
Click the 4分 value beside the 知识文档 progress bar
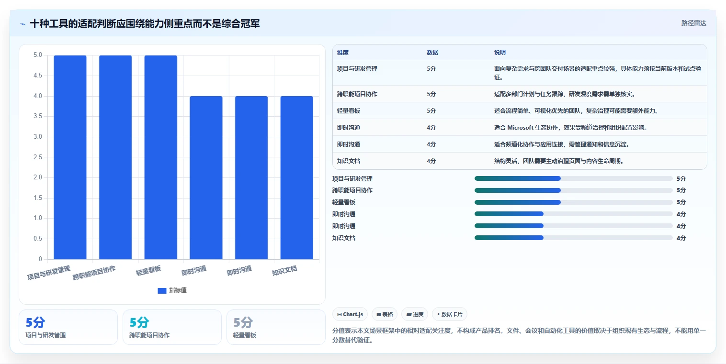coord(681,238)
